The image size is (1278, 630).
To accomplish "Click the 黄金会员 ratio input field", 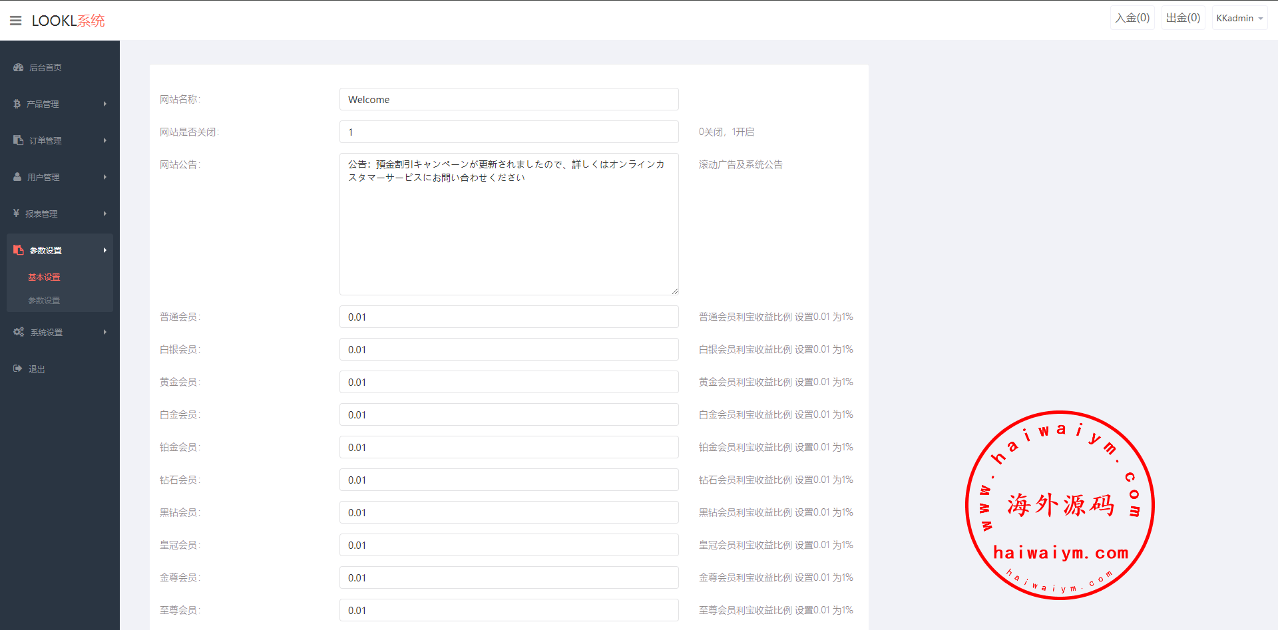I will 509,382.
